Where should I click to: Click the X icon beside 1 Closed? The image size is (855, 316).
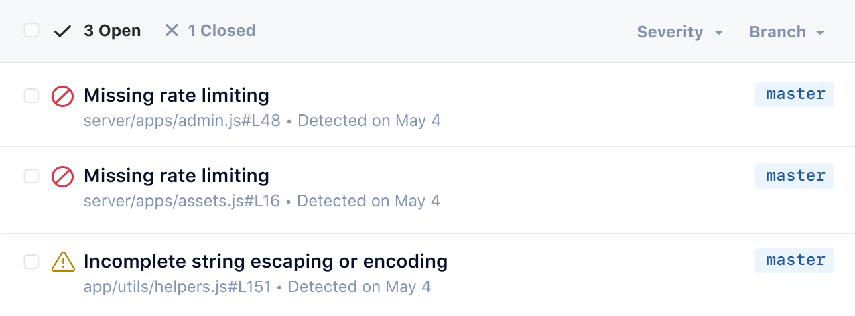coord(172,31)
